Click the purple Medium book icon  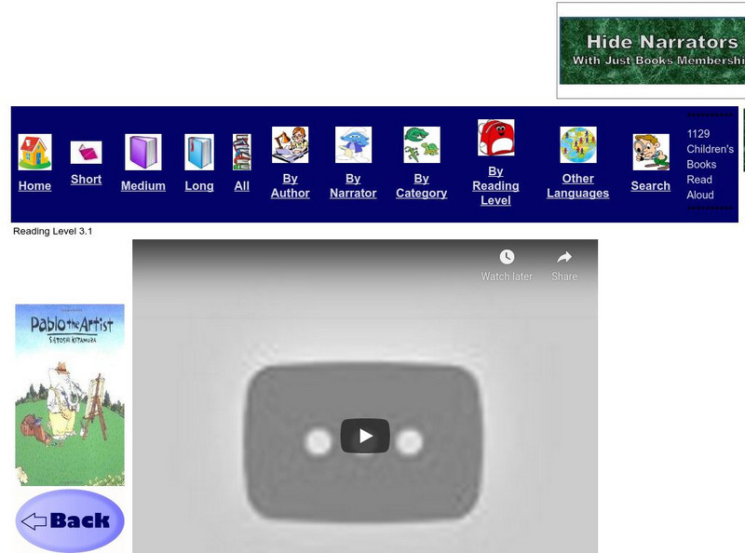click(143, 152)
